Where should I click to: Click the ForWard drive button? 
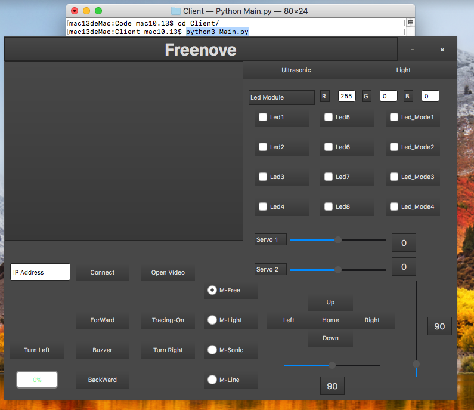(x=103, y=320)
